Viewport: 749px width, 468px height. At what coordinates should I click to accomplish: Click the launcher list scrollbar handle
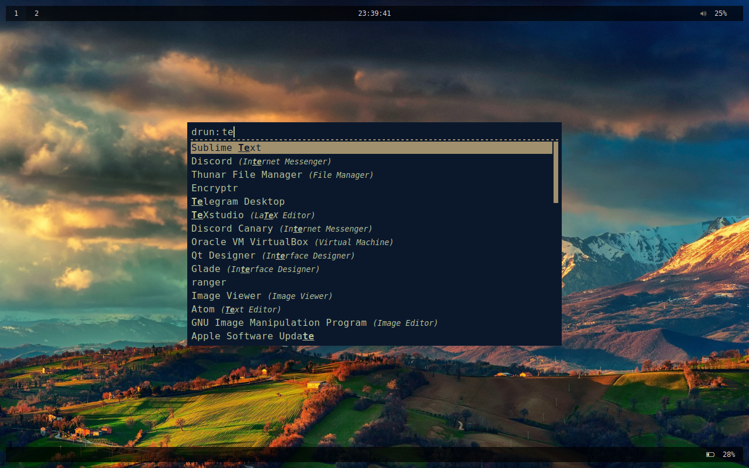(556, 172)
